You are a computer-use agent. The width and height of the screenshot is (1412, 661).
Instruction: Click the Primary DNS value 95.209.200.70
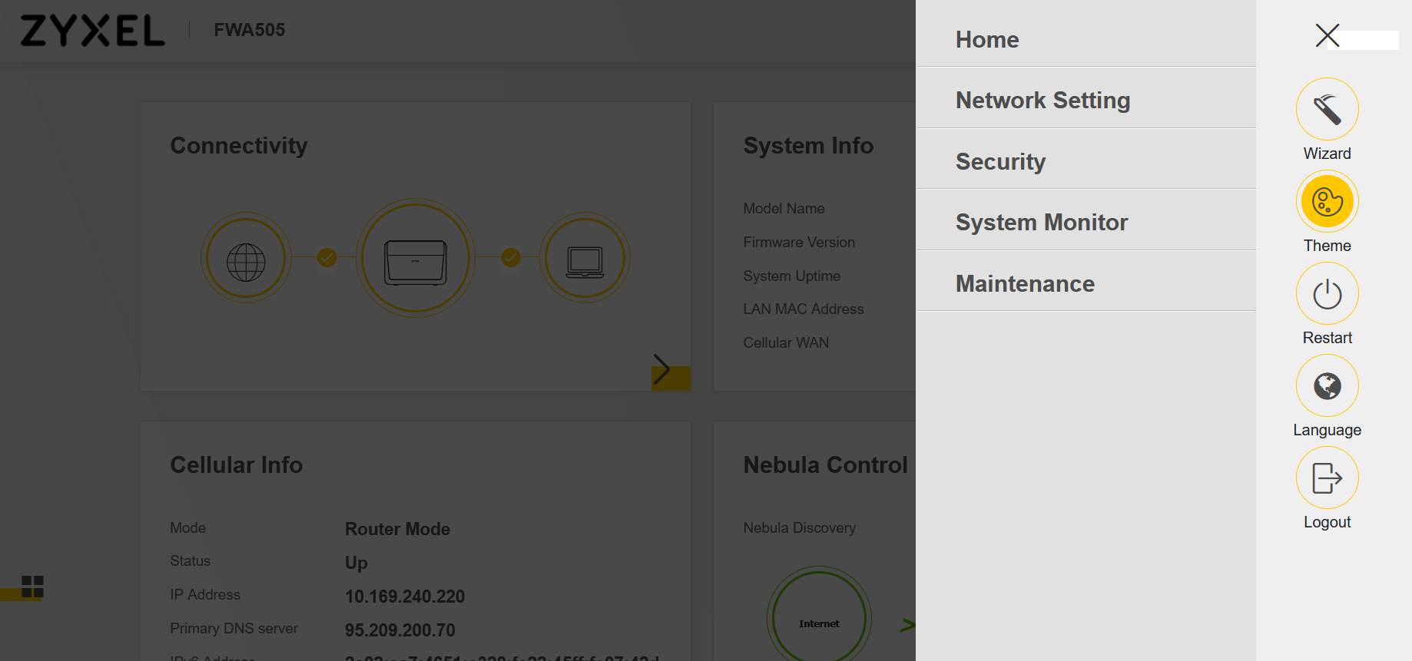click(400, 630)
